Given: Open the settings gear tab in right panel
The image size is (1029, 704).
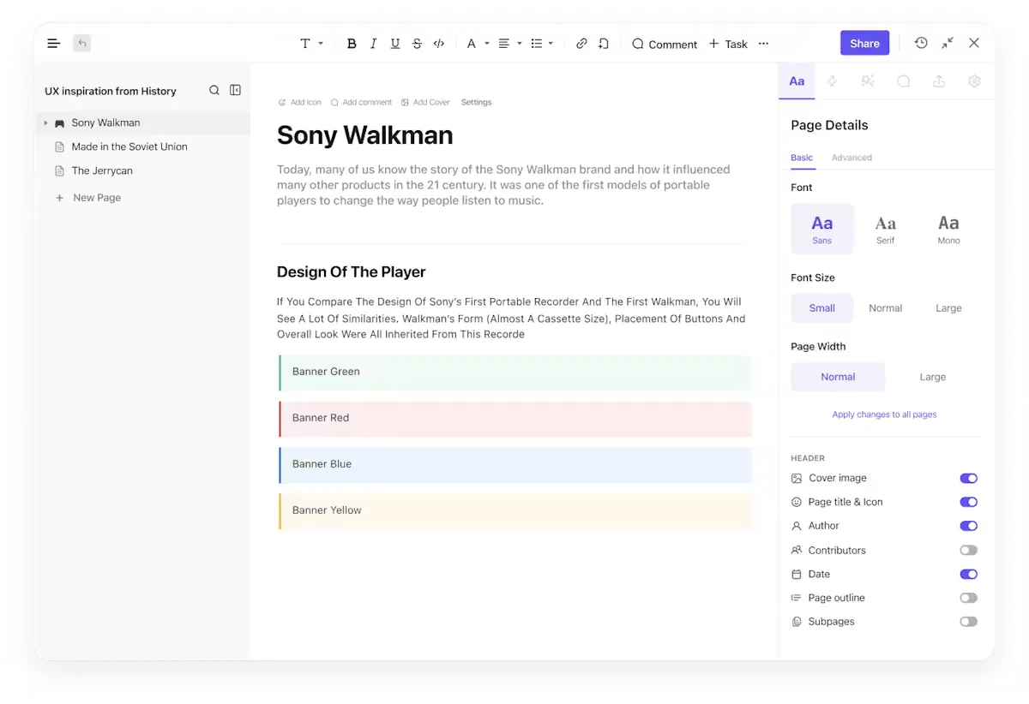Looking at the screenshot, I should click(x=974, y=81).
